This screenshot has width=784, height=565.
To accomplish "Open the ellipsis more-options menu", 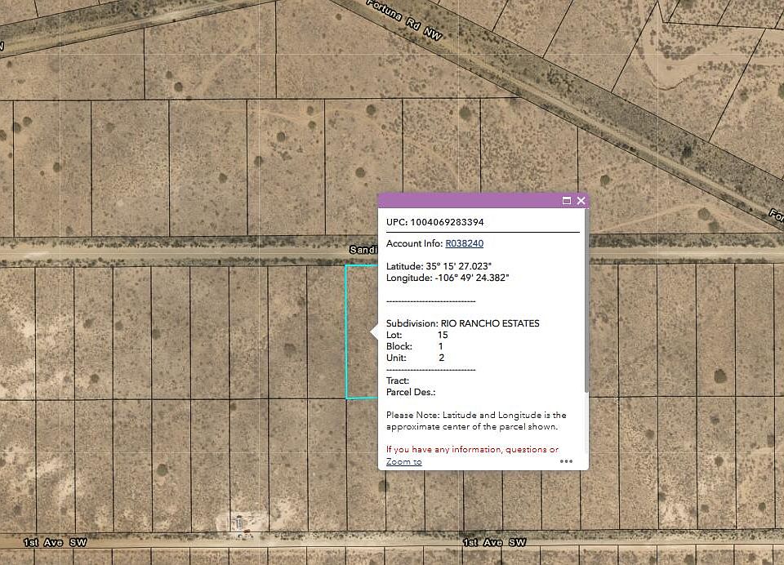I will pyautogui.click(x=567, y=461).
